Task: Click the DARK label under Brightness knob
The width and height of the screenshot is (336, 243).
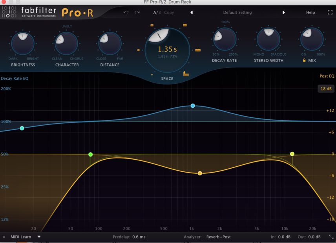Action: [x=13, y=59]
